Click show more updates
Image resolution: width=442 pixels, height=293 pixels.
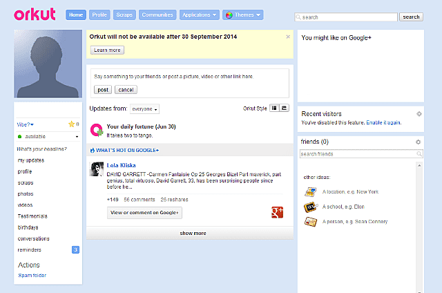point(193,233)
